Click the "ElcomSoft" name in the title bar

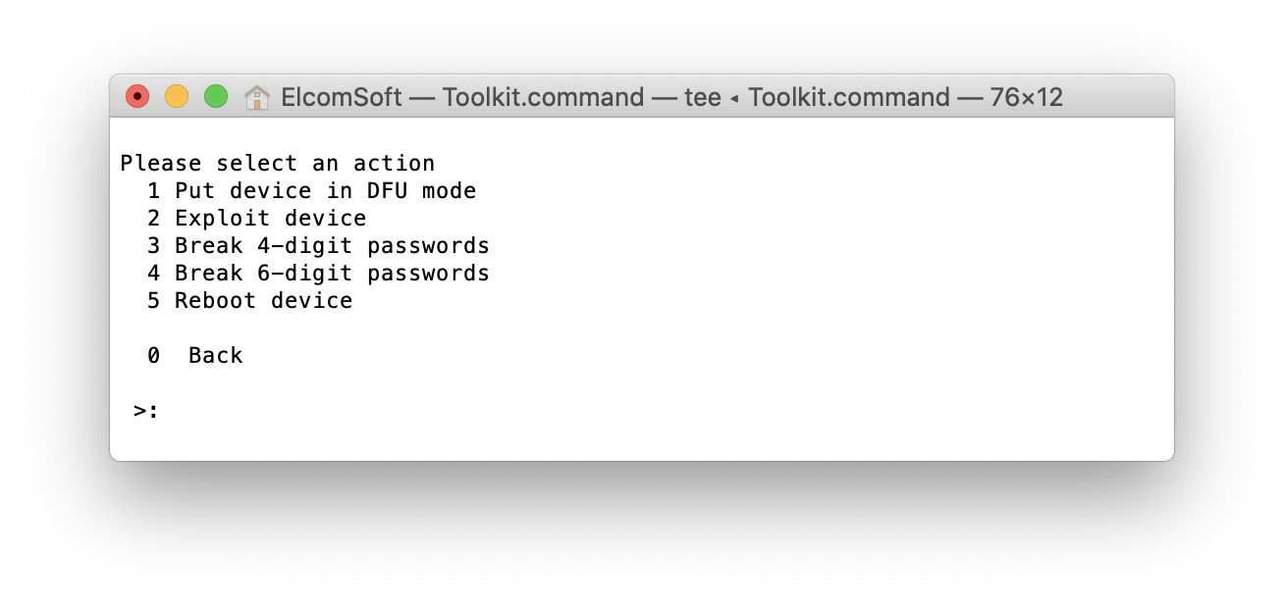coord(341,97)
